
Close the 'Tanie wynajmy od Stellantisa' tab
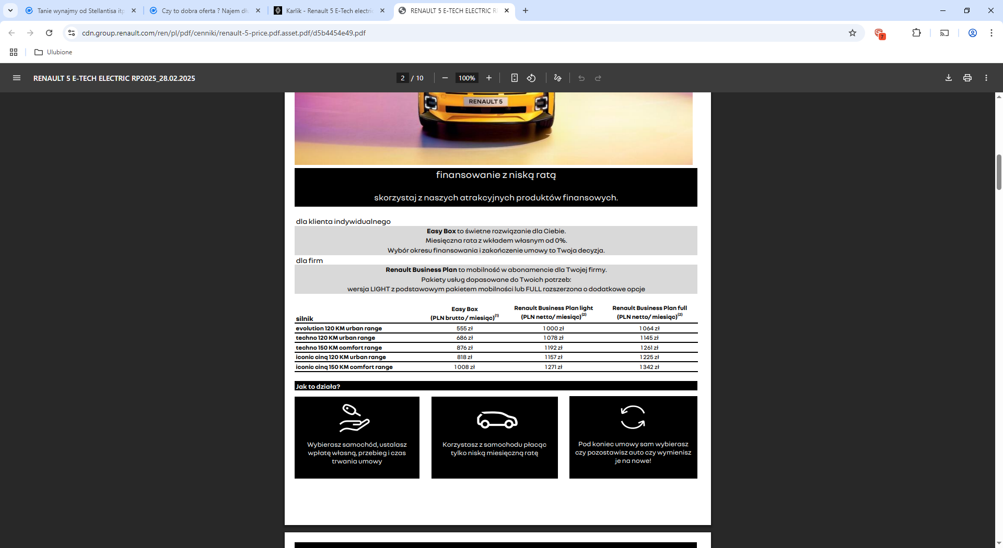pos(134,10)
